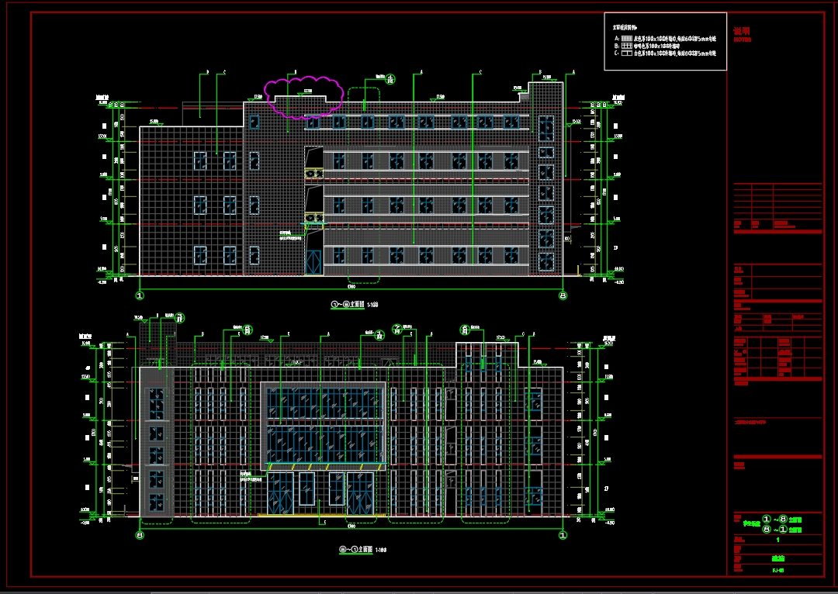Click axis bubble 8 under the lower elevation

(x=140, y=534)
